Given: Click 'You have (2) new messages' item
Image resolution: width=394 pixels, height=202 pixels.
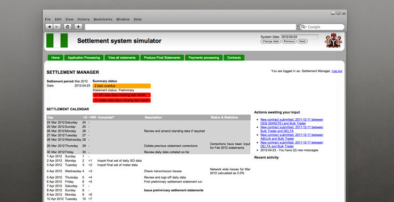Looking at the screenshot, I should (289, 150).
